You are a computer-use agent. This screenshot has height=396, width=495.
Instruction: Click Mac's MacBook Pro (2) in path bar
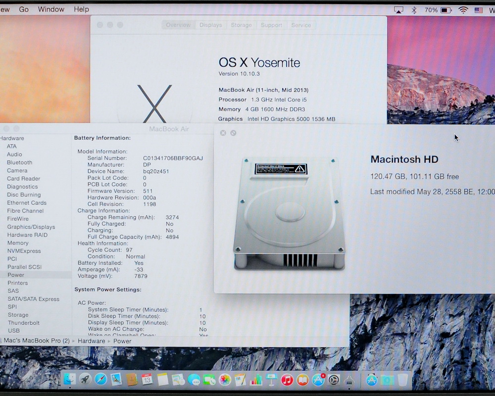(x=36, y=341)
